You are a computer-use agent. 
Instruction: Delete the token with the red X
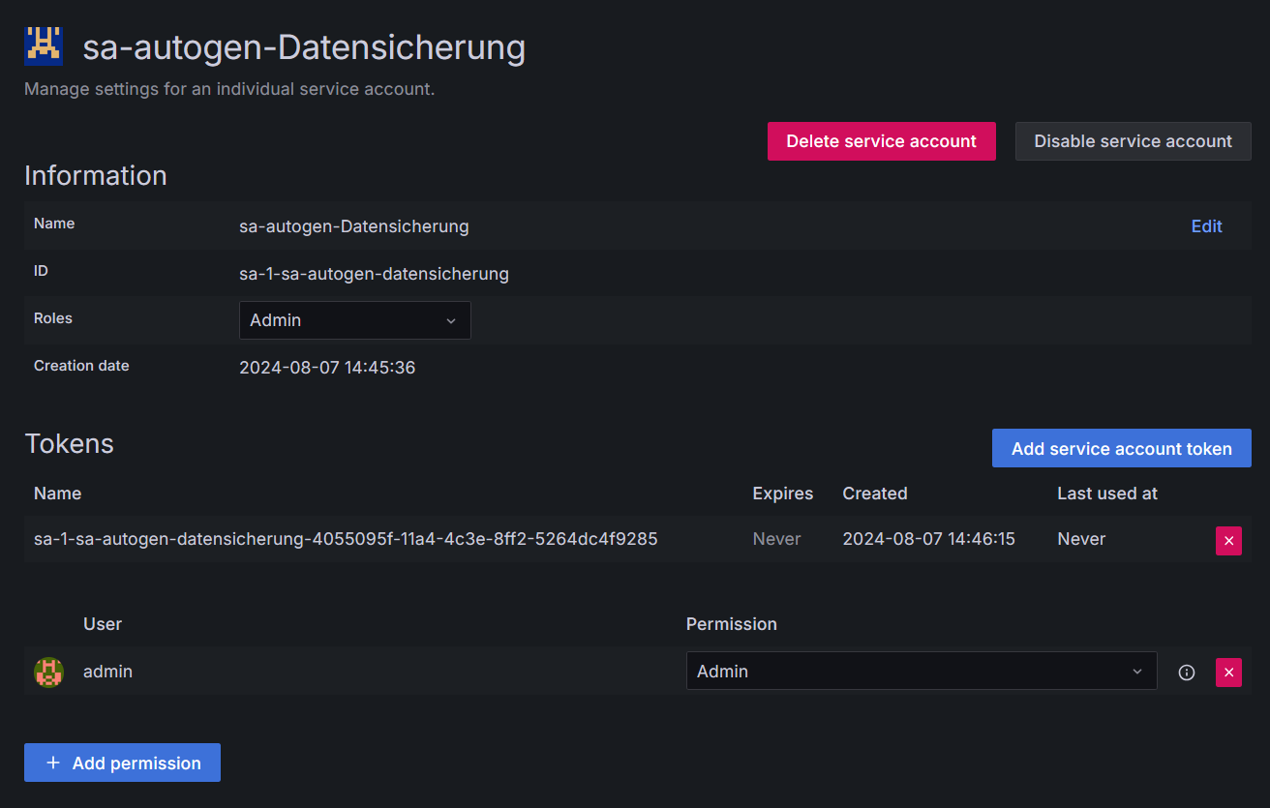click(x=1228, y=540)
